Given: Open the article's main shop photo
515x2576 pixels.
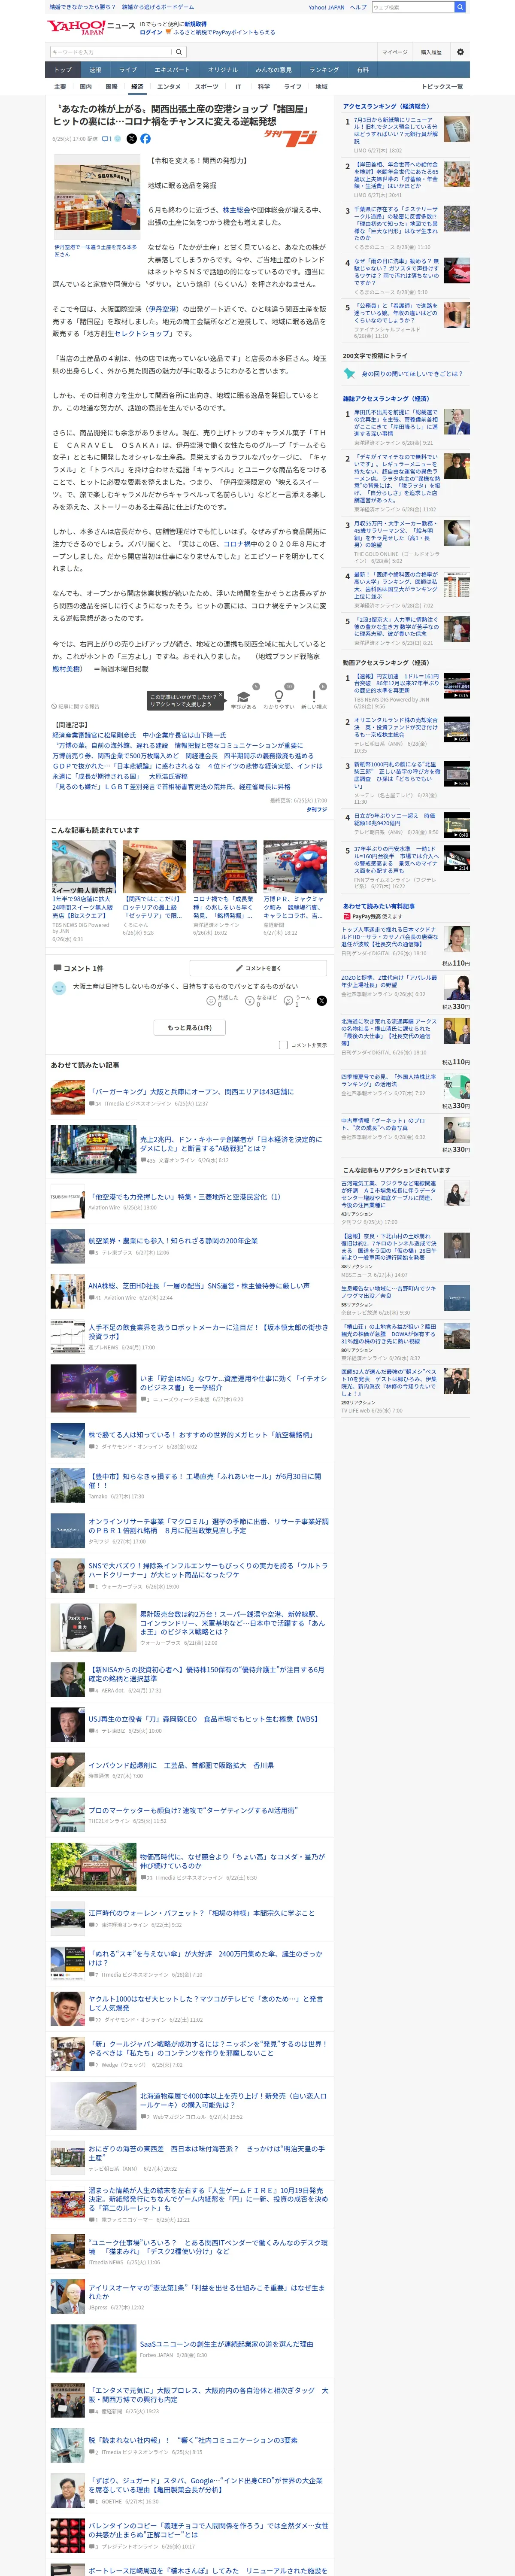Looking at the screenshot, I should click(x=97, y=197).
